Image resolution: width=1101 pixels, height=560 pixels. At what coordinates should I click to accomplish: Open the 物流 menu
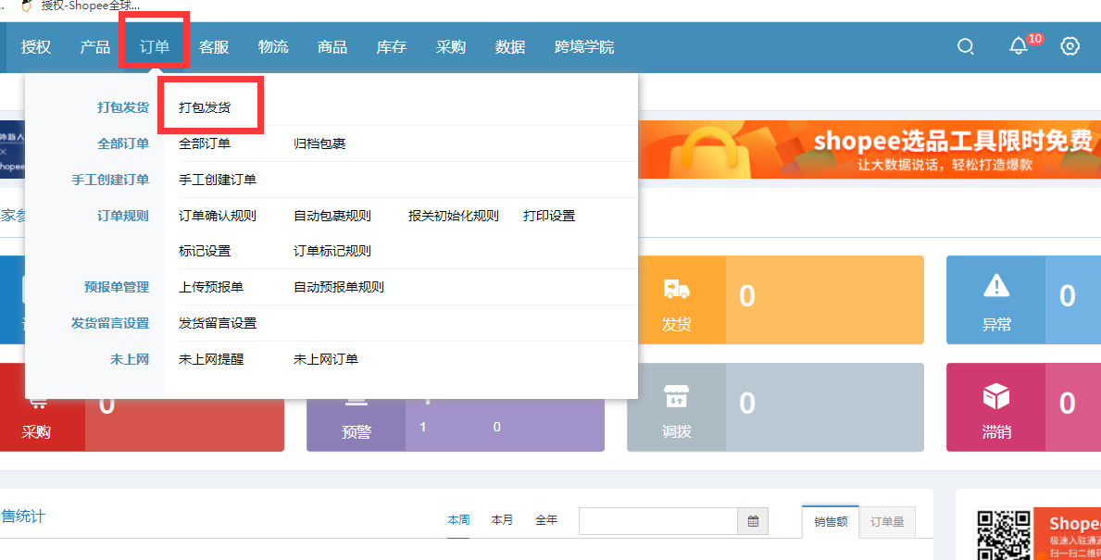[x=272, y=47]
